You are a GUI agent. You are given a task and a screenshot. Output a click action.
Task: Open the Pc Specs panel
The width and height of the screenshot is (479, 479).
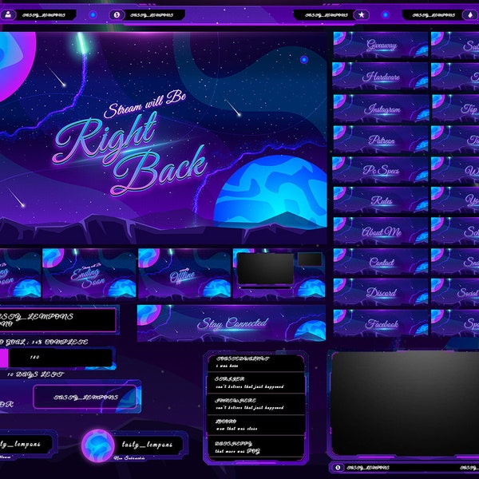381,170
